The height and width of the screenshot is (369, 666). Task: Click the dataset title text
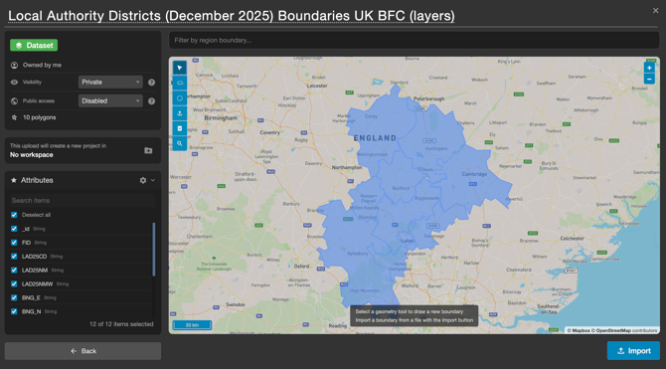point(232,16)
